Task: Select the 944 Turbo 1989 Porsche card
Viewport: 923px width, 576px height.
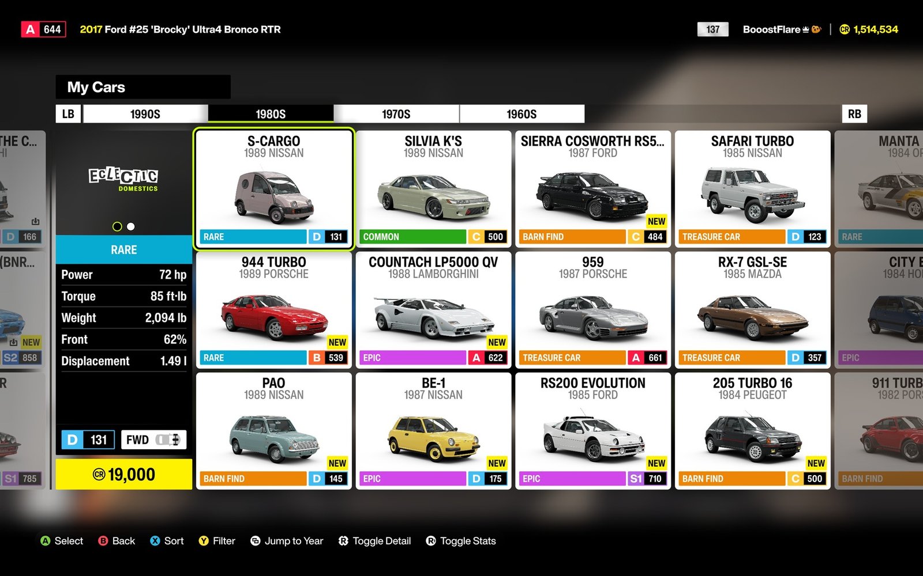Action: pos(274,310)
